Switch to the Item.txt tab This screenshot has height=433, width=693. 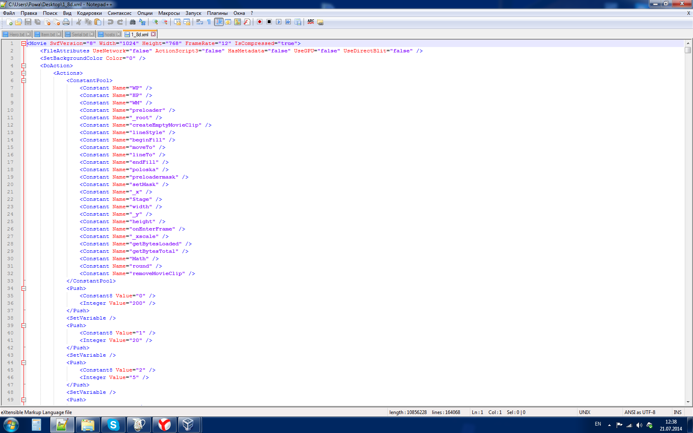tap(48, 34)
